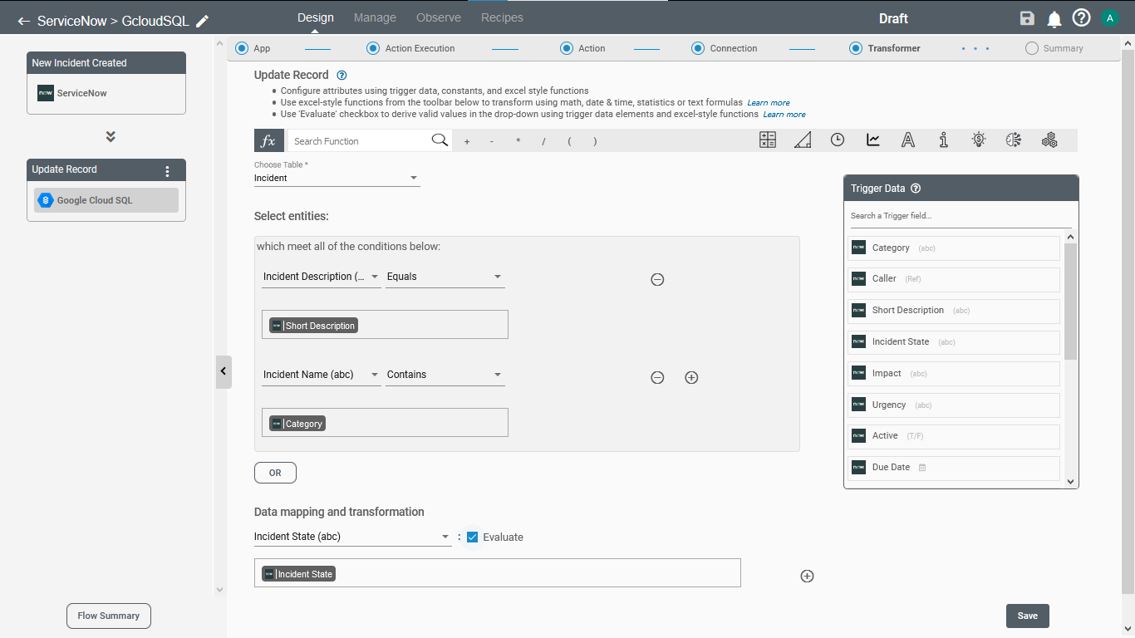Open the date & time clock functions

tap(838, 140)
